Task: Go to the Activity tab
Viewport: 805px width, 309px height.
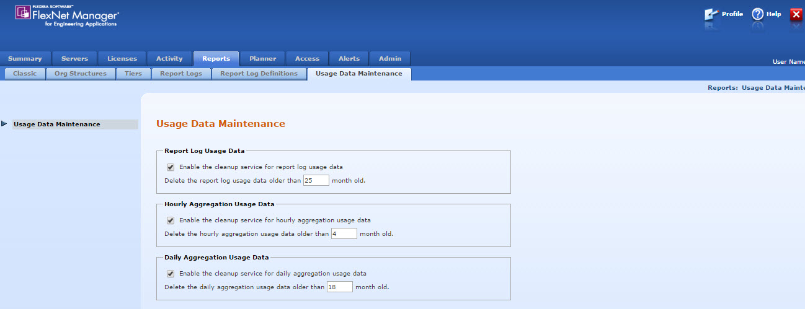Action: 169,59
